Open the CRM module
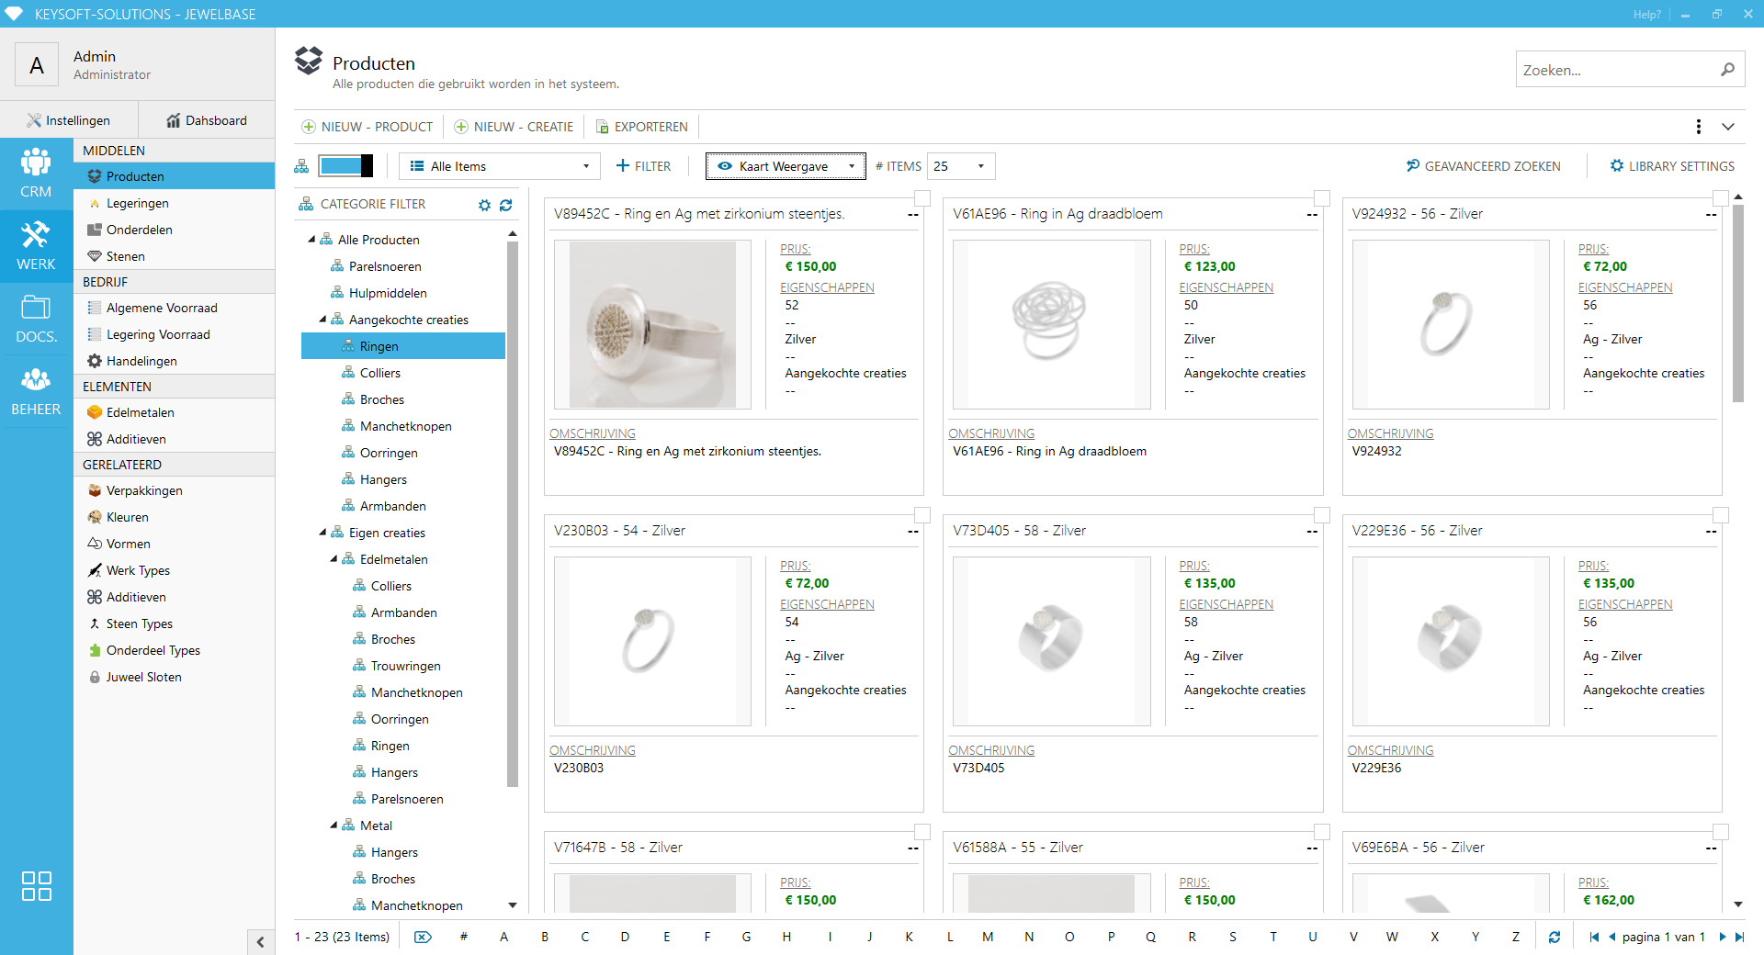 coord(36,174)
